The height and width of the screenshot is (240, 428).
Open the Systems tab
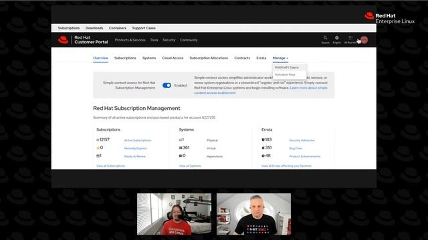click(149, 58)
